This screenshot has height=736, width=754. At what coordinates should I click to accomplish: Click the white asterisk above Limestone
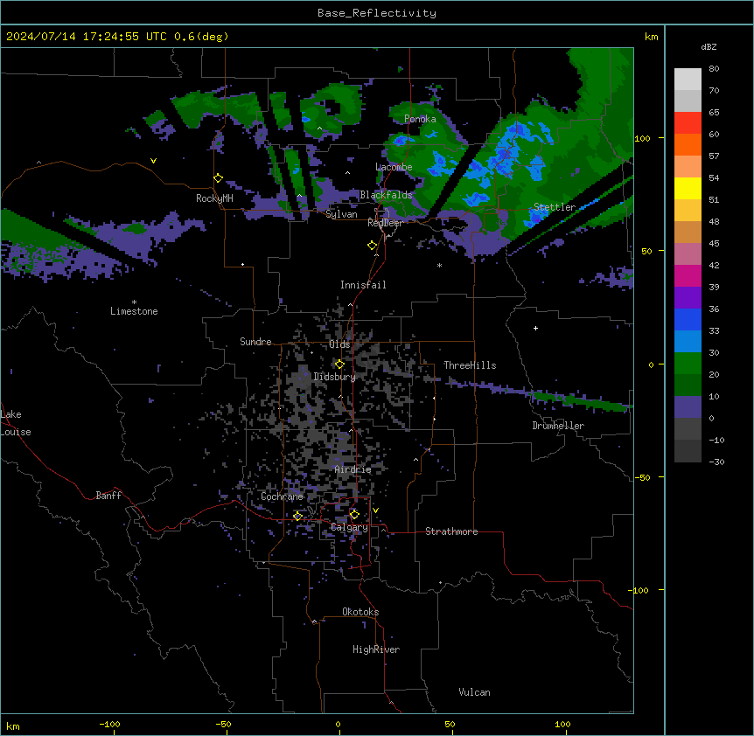[x=134, y=302]
